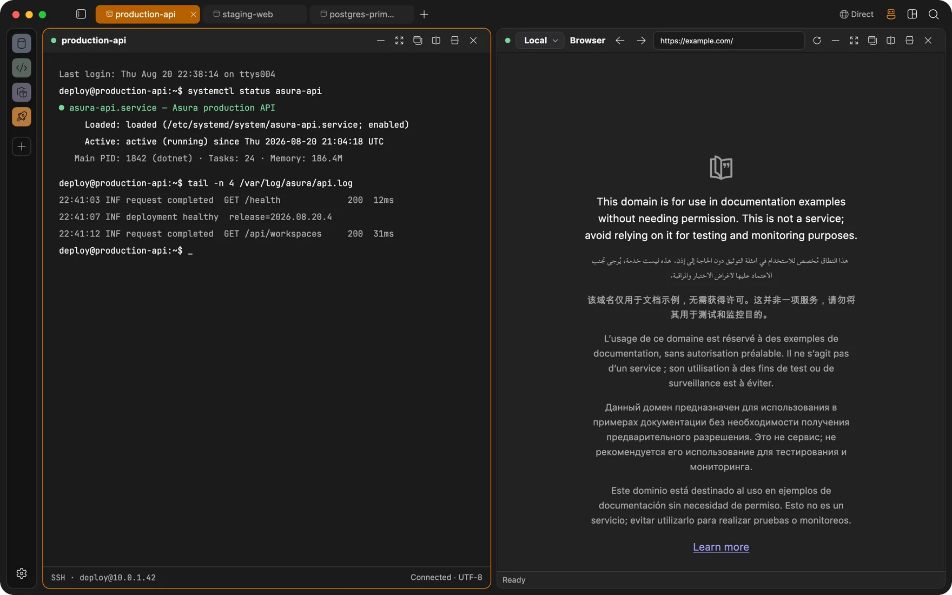Open the layout grid icon in title bar

[912, 14]
